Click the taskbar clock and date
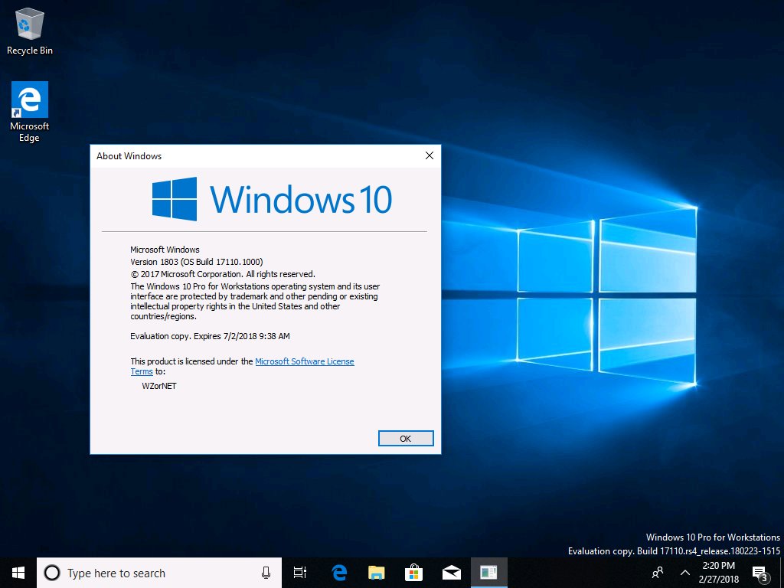The width and height of the screenshot is (784, 588). 718,573
